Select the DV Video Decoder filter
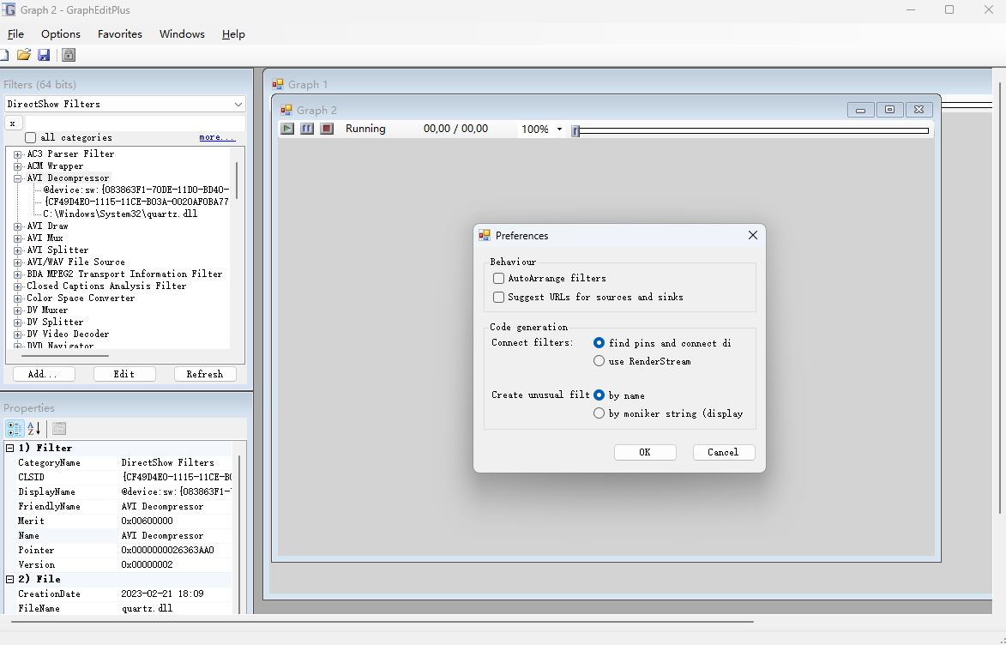The height and width of the screenshot is (645, 1006). (68, 335)
